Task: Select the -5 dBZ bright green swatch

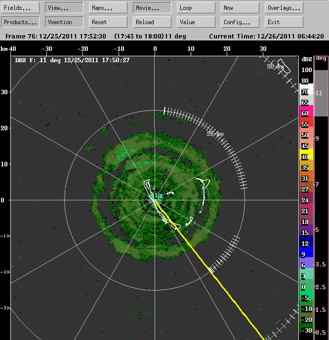Action: [x=306, y=295]
